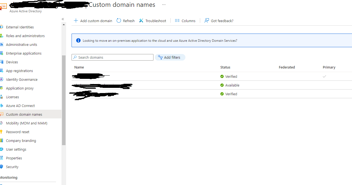Open Azure AD Connect menu item
Screen dimensions: 352x185
tap(20, 106)
